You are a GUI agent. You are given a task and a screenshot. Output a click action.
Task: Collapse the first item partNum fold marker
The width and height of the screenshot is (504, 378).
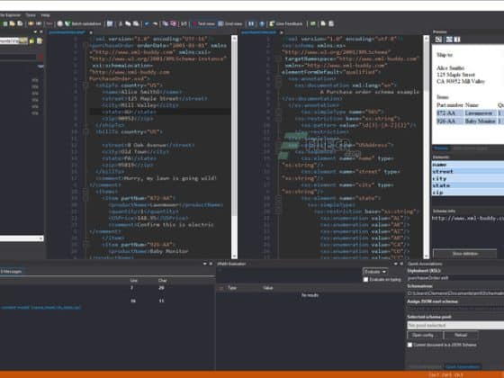point(85,198)
